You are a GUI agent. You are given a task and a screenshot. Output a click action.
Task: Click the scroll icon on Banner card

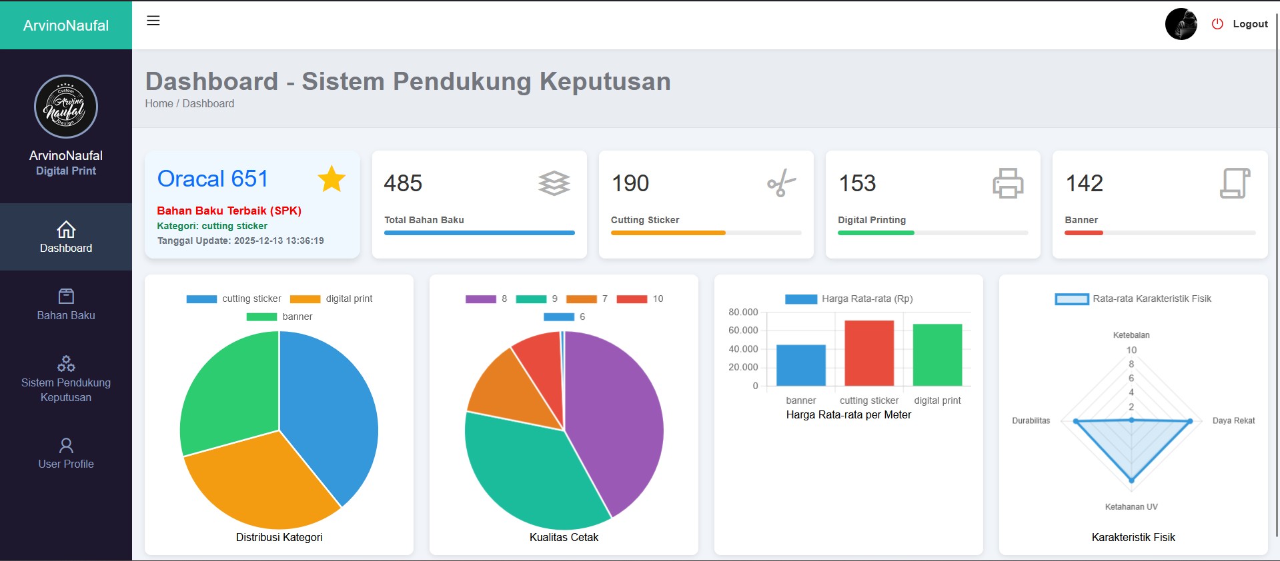1235,183
